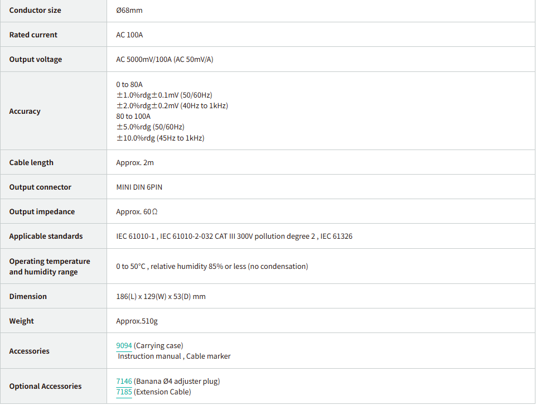Select the AC 100A rated current value
Screen dimensions: 536x405
tap(129, 35)
